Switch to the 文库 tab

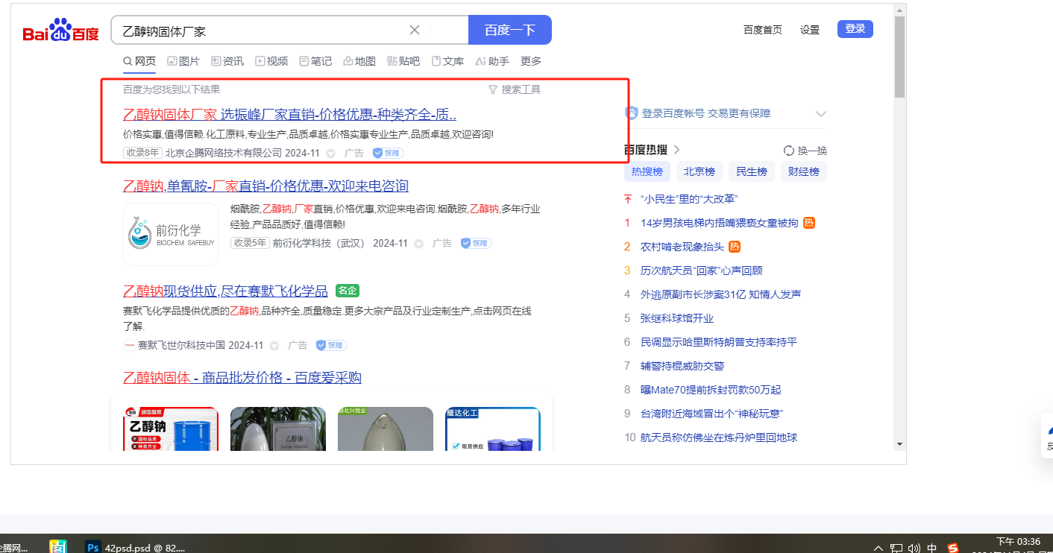(447, 61)
